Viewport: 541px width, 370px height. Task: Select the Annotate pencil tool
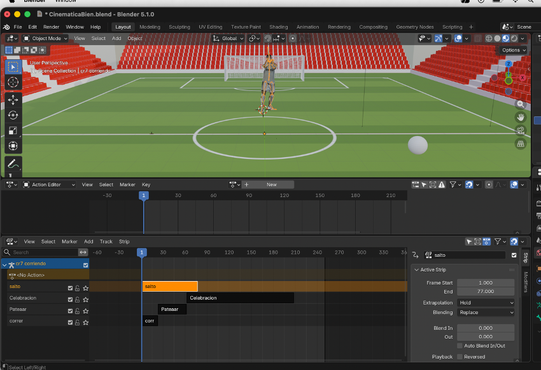13,164
